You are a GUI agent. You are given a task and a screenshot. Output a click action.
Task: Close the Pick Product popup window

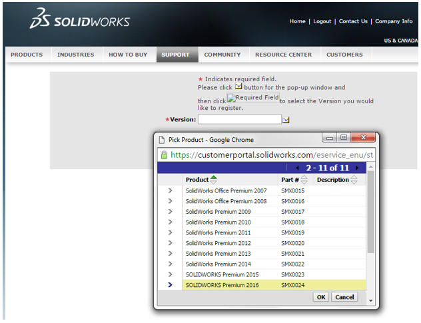click(363, 137)
